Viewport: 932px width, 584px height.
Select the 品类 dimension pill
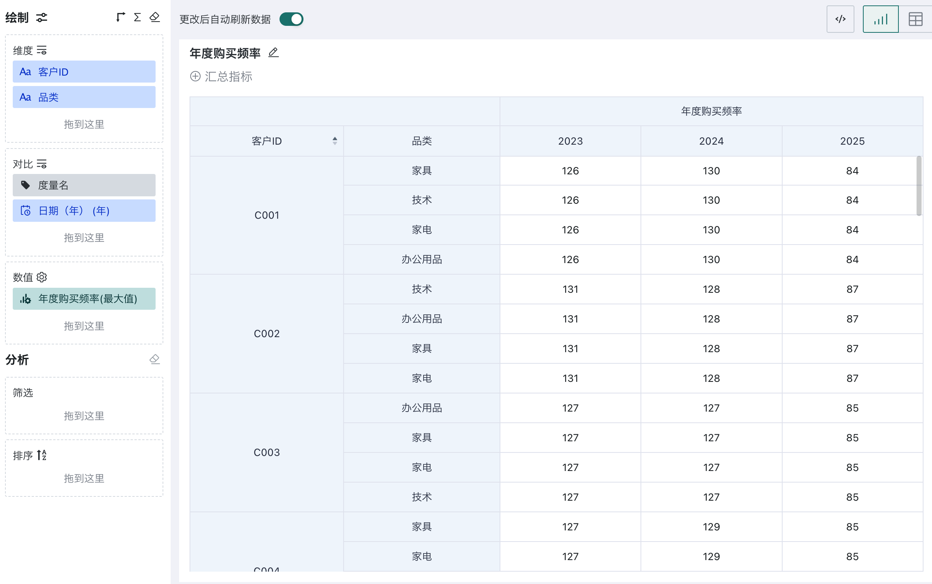coord(84,97)
